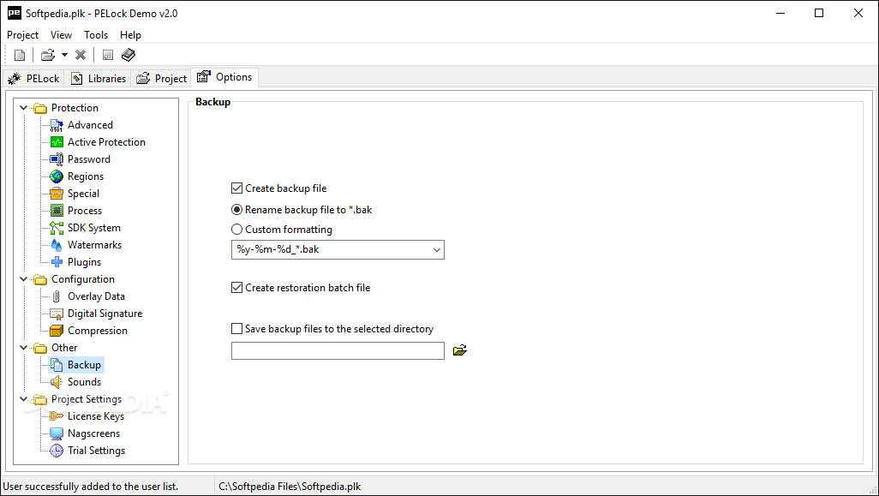Screen dimensions: 879x496
Task: Click the Plugins blue plus icon
Action: coord(57,262)
